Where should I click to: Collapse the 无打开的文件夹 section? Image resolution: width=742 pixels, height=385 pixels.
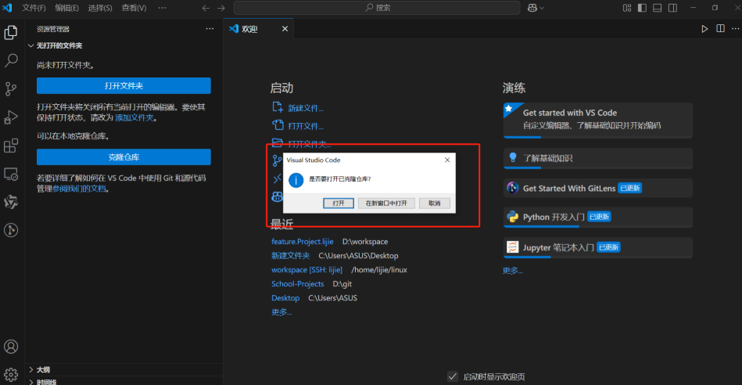point(124,45)
